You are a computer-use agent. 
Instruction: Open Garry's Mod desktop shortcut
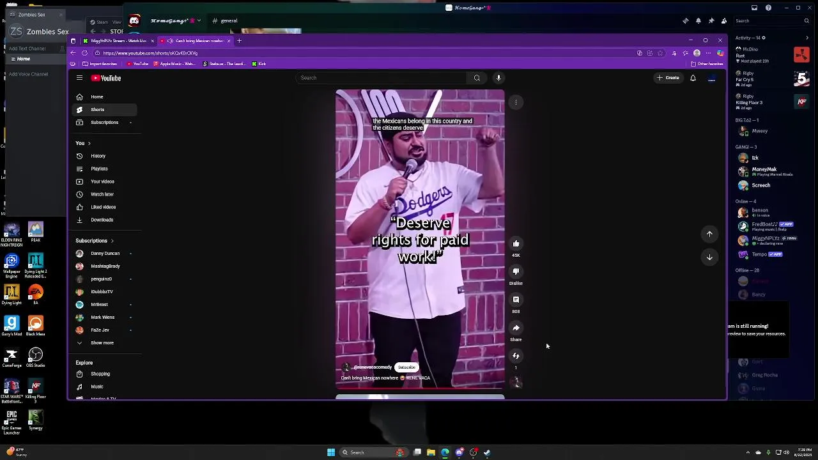click(11, 326)
